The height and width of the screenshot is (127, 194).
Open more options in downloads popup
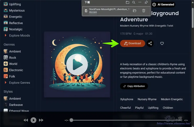(x=140, y=2)
